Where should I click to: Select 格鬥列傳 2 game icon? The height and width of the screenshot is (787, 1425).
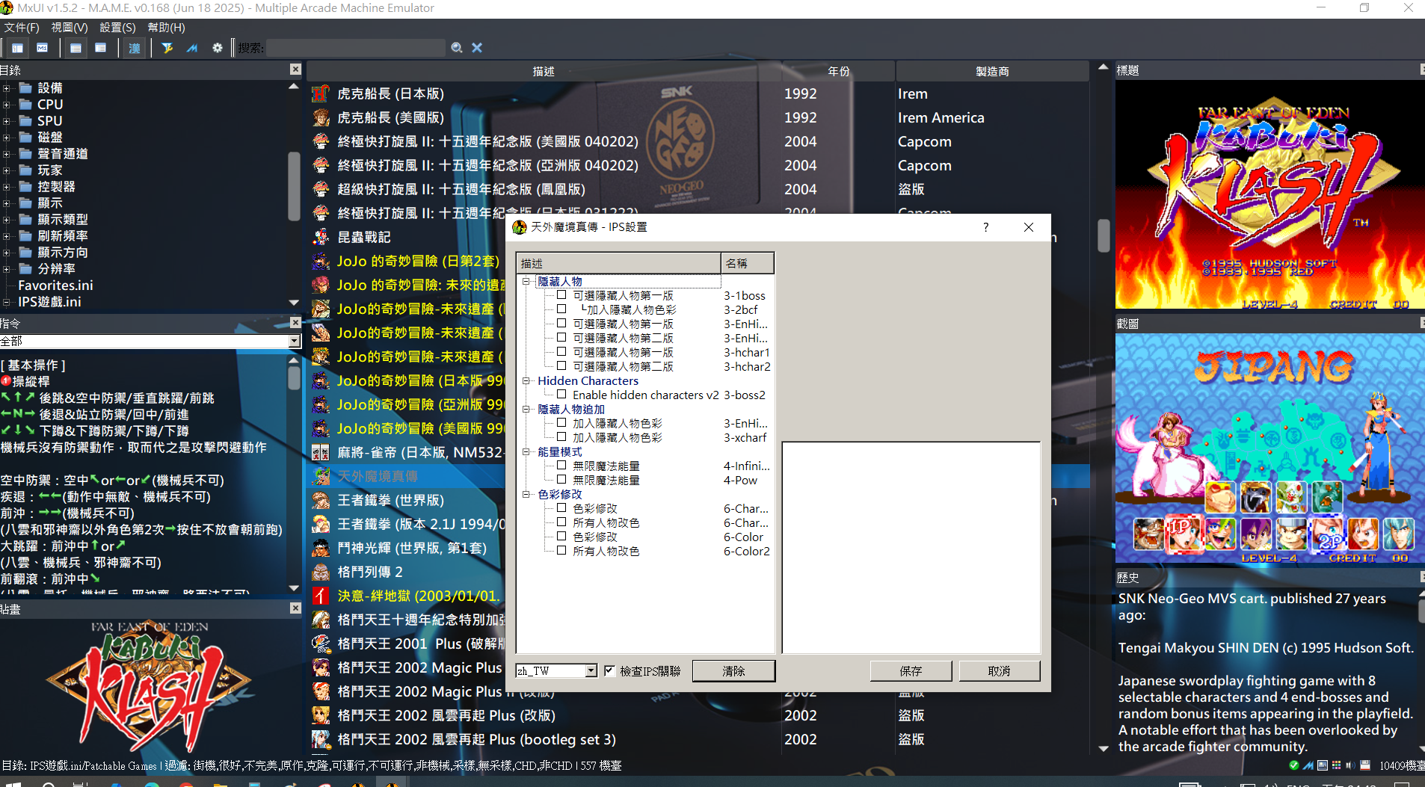(x=321, y=572)
